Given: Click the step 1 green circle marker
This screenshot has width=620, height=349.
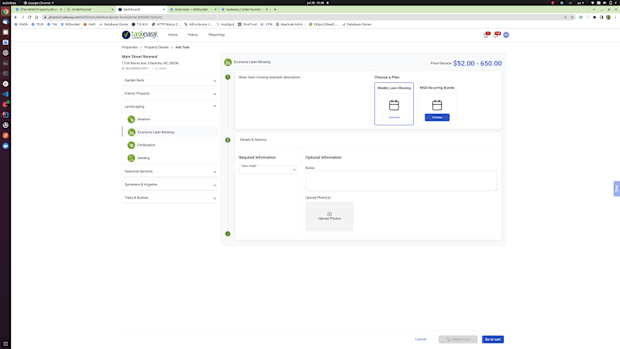Looking at the screenshot, I should (228, 77).
